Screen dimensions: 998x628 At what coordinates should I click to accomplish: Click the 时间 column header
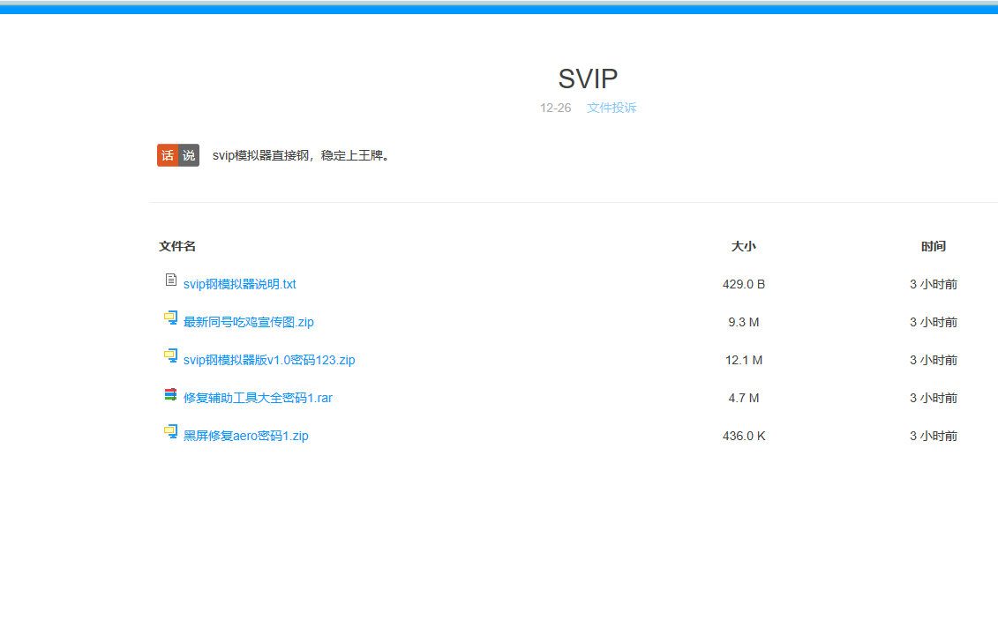(933, 246)
